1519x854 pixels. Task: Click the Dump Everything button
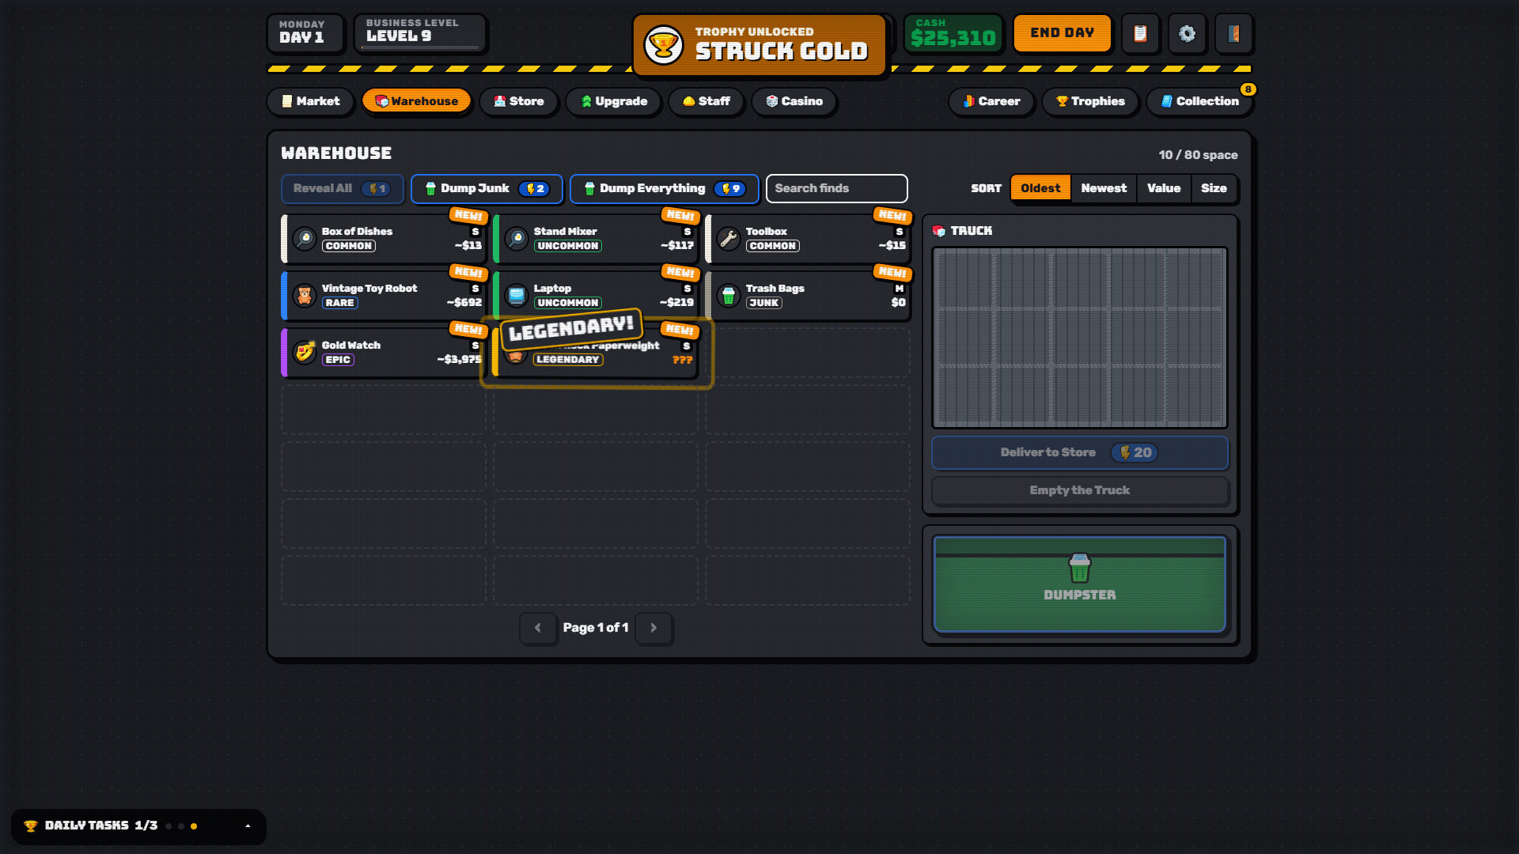665,189
